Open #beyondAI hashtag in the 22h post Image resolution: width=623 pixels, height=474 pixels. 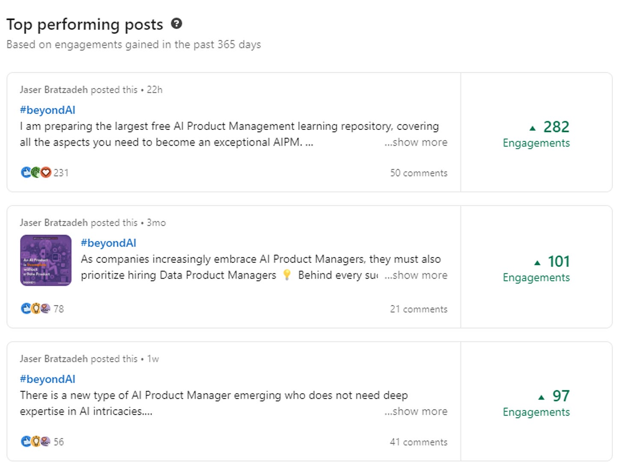47,110
